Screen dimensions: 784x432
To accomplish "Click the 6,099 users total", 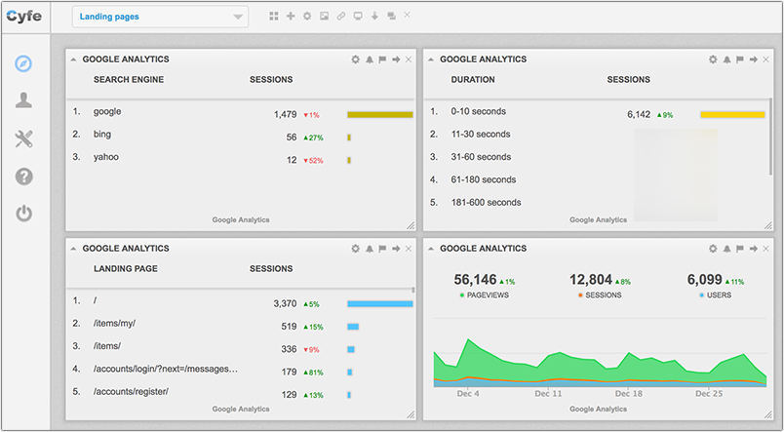I will click(x=704, y=280).
